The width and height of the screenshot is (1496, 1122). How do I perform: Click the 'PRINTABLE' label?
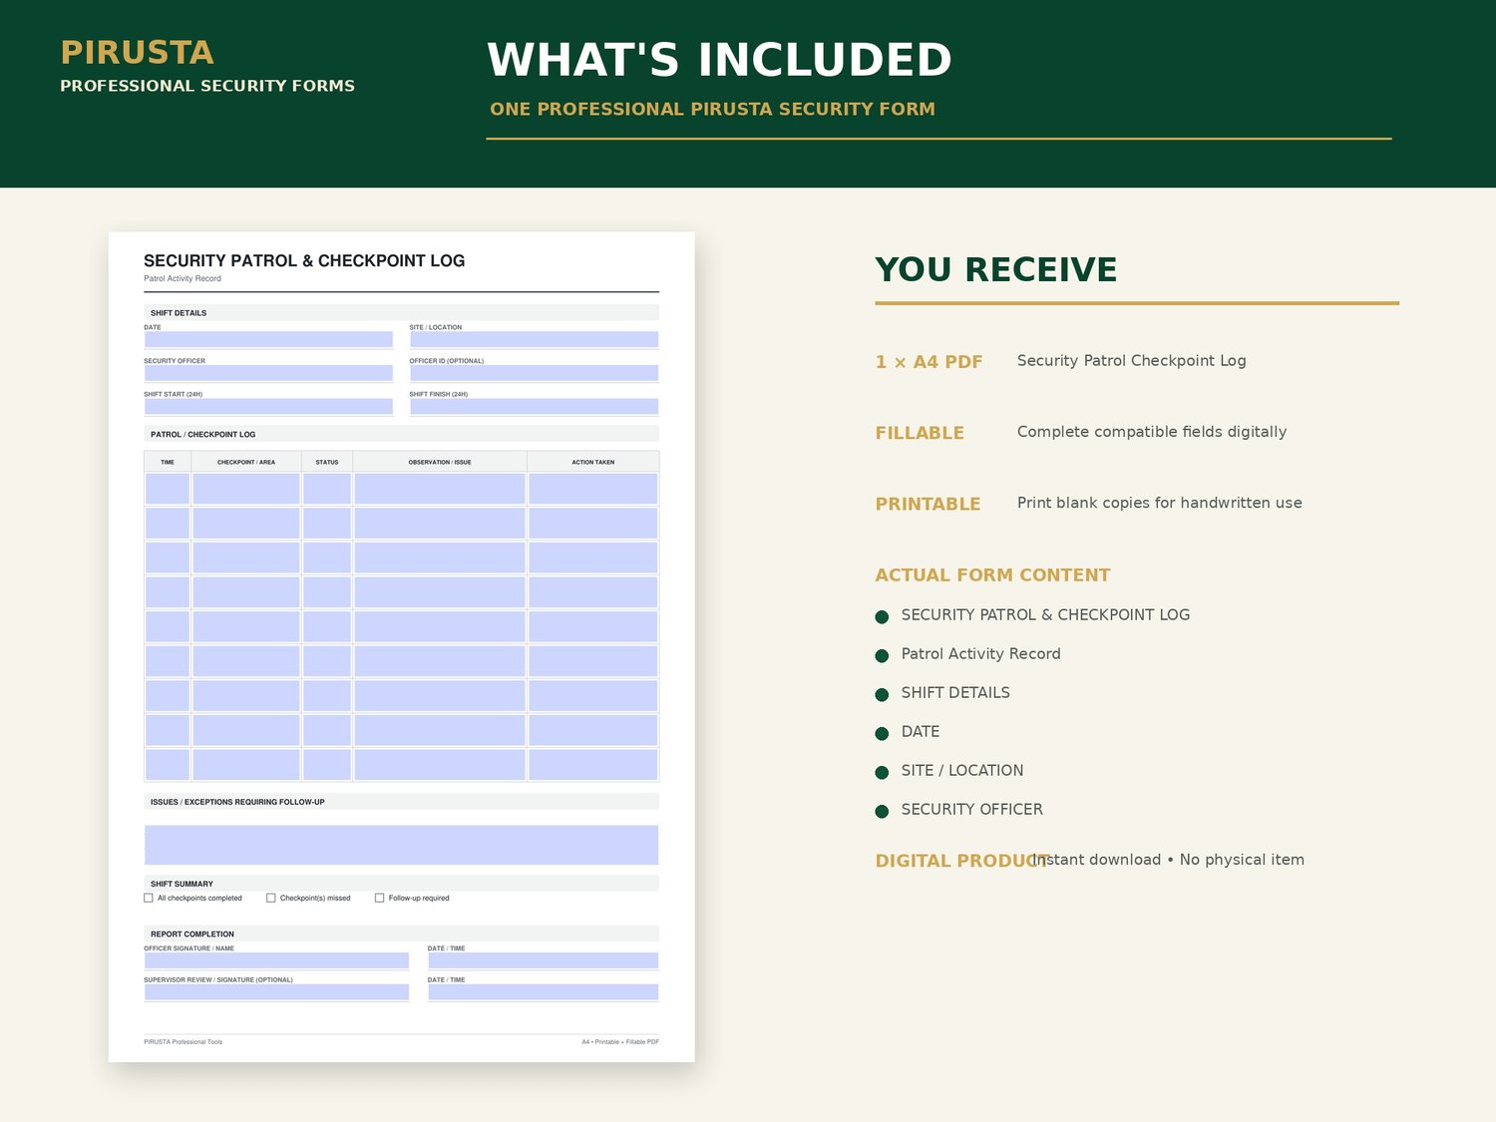928,504
